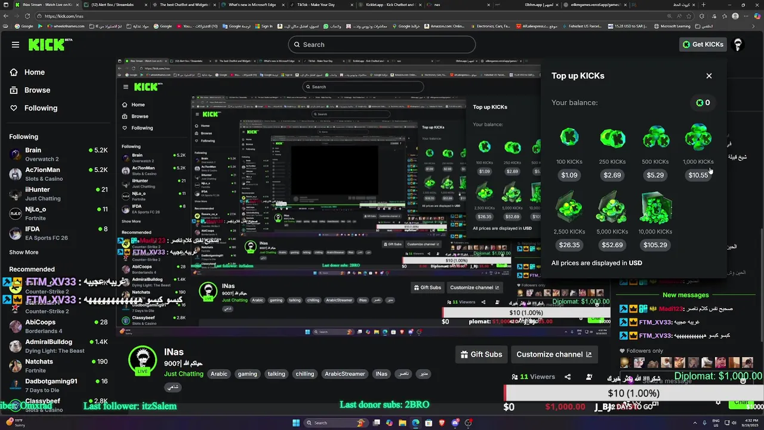The width and height of the screenshot is (764, 430).
Task: Select the 100 KICKs bundle icon
Action: pyautogui.click(x=569, y=138)
